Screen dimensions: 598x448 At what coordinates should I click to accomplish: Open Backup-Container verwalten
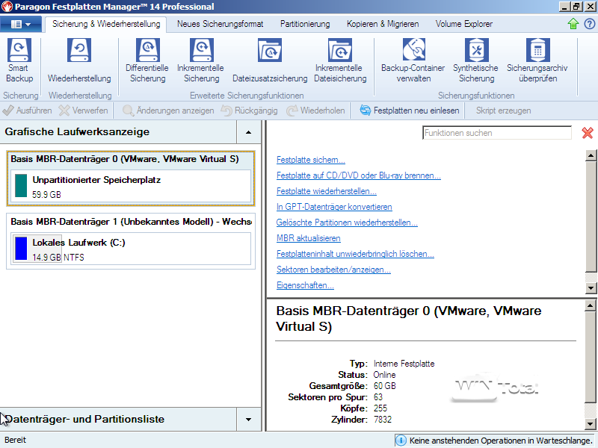(413, 61)
